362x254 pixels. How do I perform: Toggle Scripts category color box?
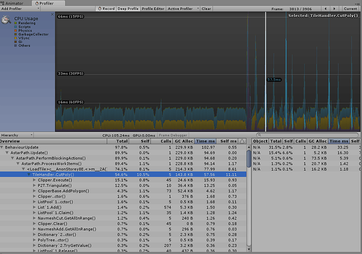(15, 27)
